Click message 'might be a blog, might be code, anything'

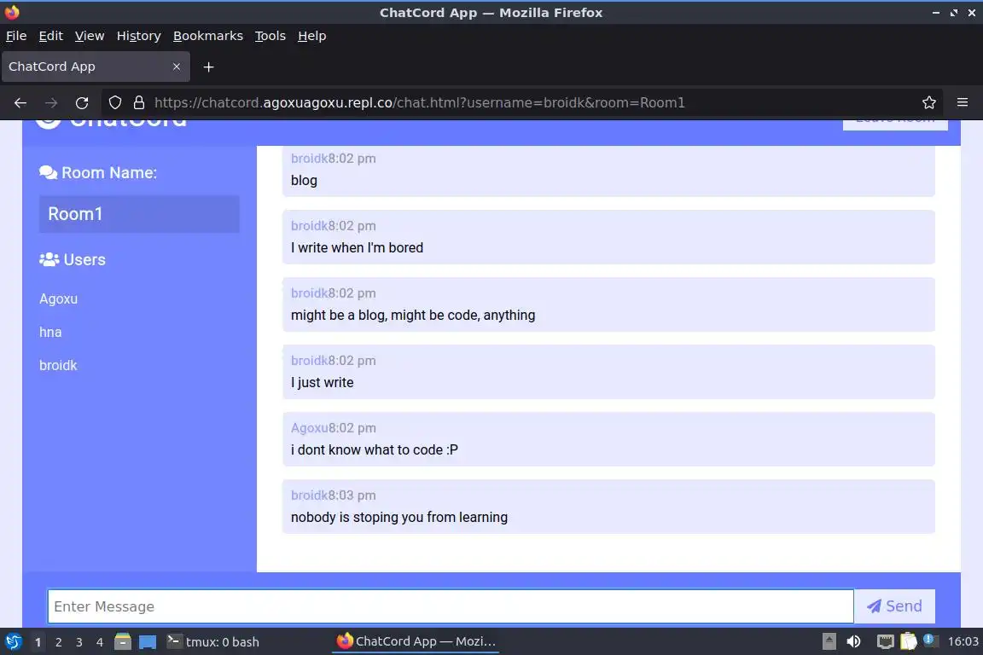[x=412, y=316]
